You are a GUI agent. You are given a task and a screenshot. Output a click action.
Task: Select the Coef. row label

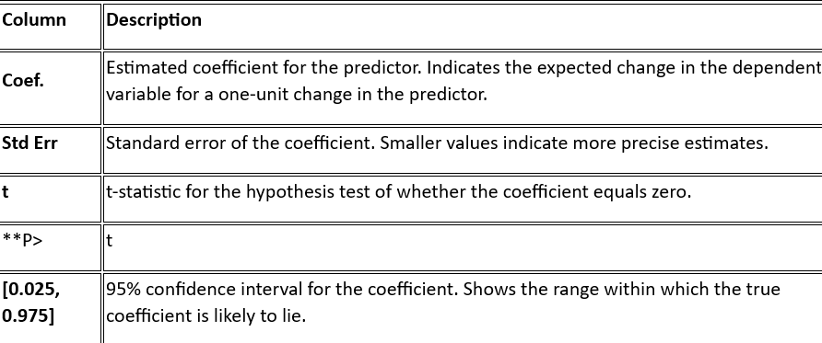coord(23,81)
